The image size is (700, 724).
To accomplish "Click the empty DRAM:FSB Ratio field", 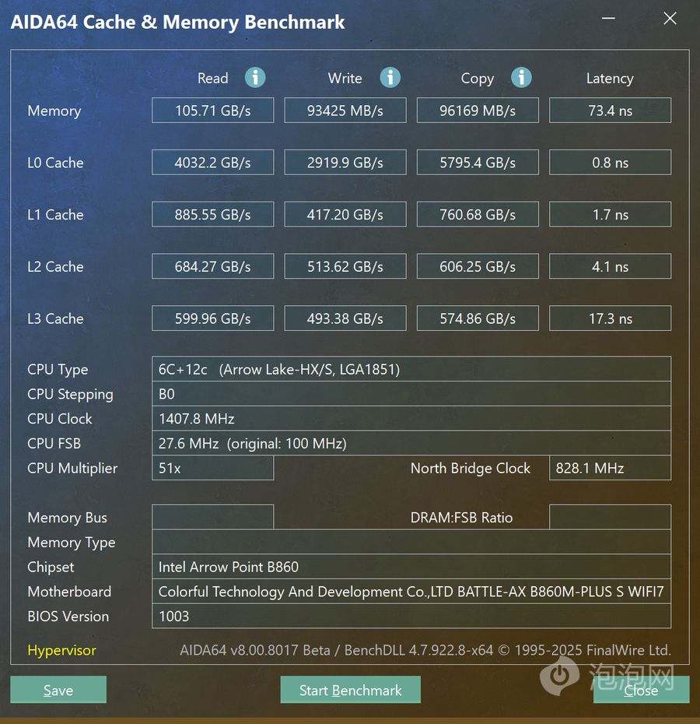I will pyautogui.click(x=610, y=517).
